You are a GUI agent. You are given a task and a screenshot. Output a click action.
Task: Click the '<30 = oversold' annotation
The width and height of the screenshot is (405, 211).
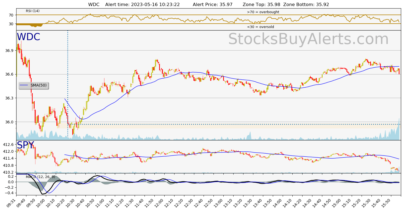coord(260,27)
